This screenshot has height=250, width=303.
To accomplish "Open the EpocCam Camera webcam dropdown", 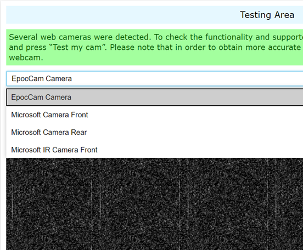I will click(155, 78).
